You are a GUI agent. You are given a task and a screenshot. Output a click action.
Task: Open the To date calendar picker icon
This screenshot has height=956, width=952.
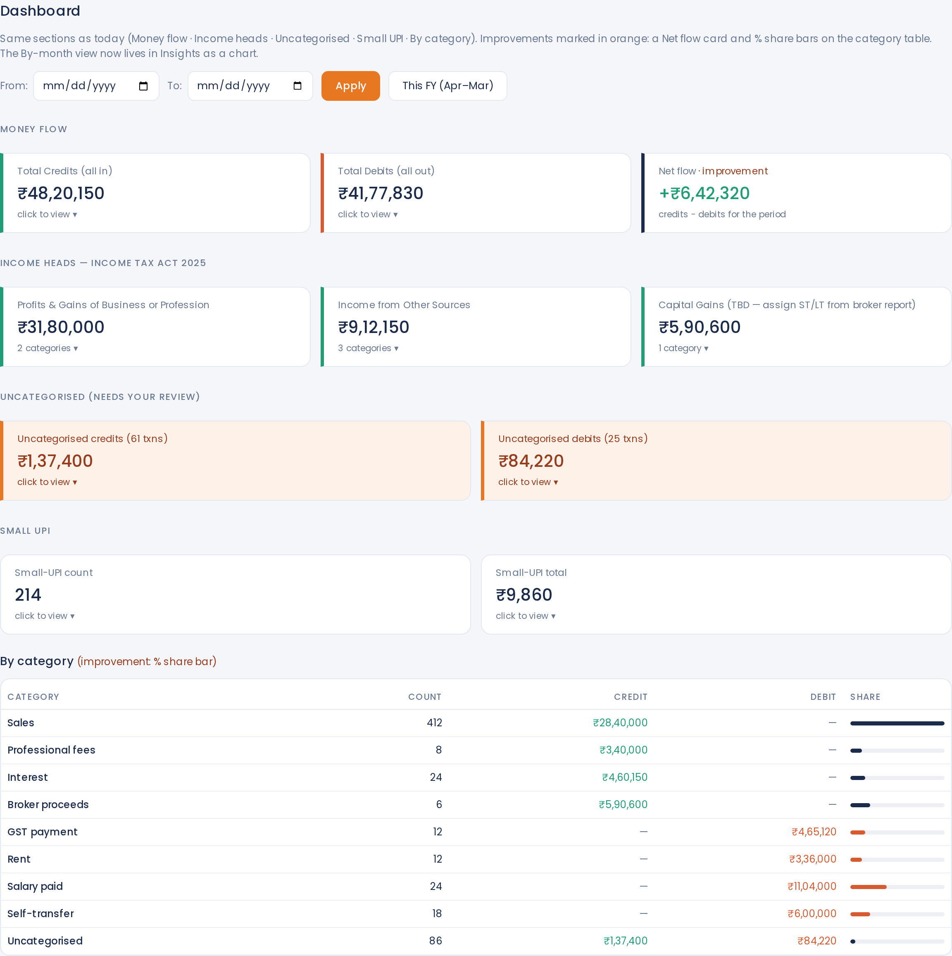pyautogui.click(x=297, y=86)
